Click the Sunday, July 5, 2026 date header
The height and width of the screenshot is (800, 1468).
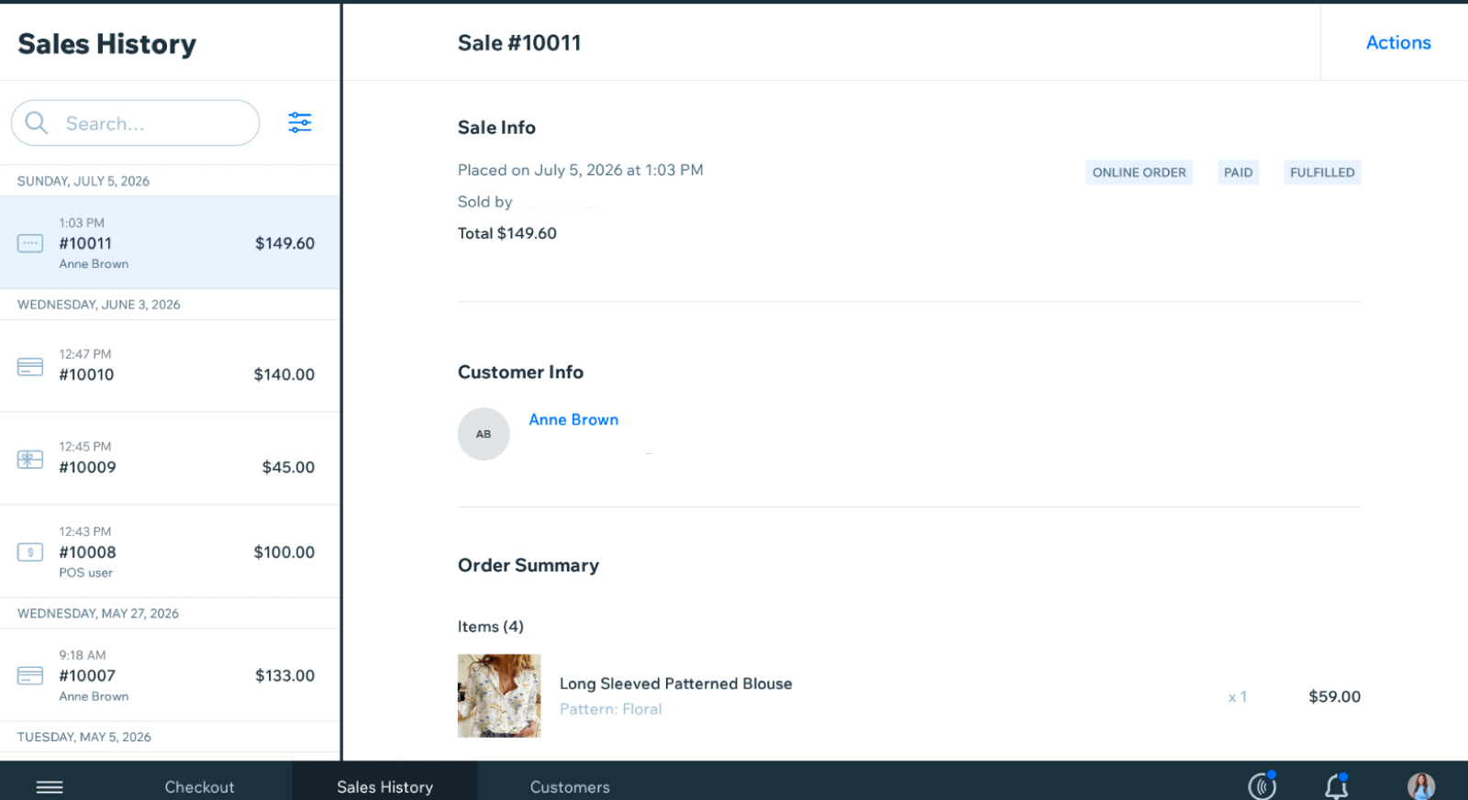click(83, 181)
